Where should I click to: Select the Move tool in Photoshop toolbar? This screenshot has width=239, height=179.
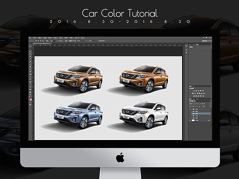(30, 46)
